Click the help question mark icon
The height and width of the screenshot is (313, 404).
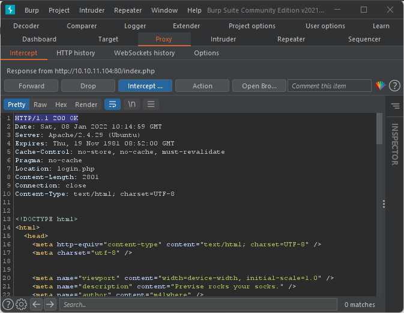click(394, 86)
